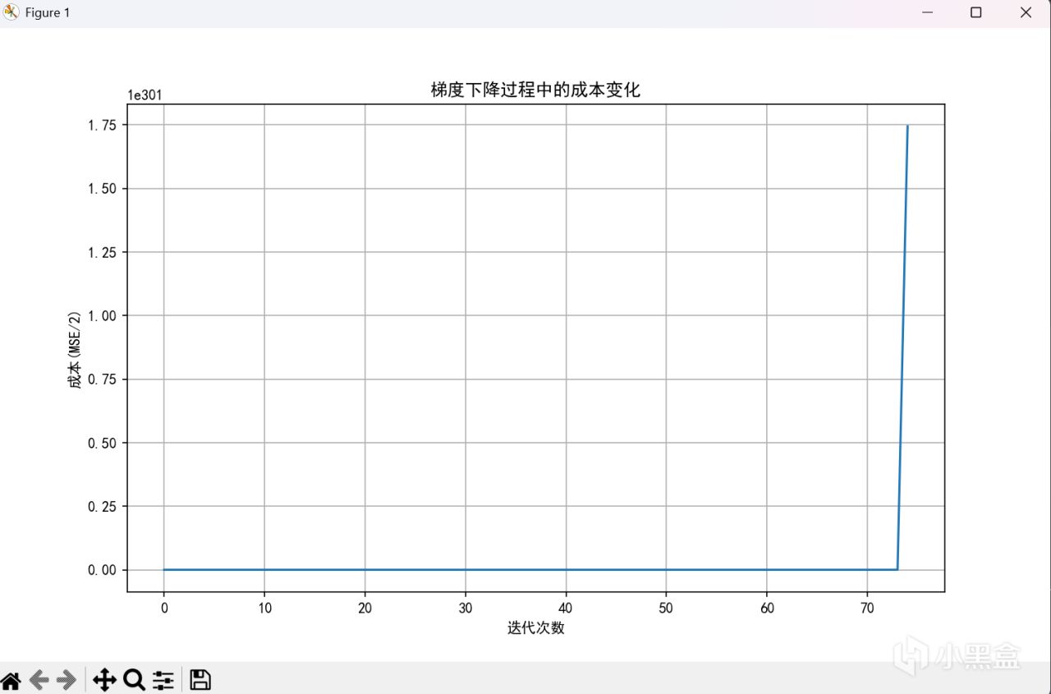Image resolution: width=1051 pixels, height=694 pixels.
Task: Click the blue cost curve's steep rising segment
Action: coord(902,347)
